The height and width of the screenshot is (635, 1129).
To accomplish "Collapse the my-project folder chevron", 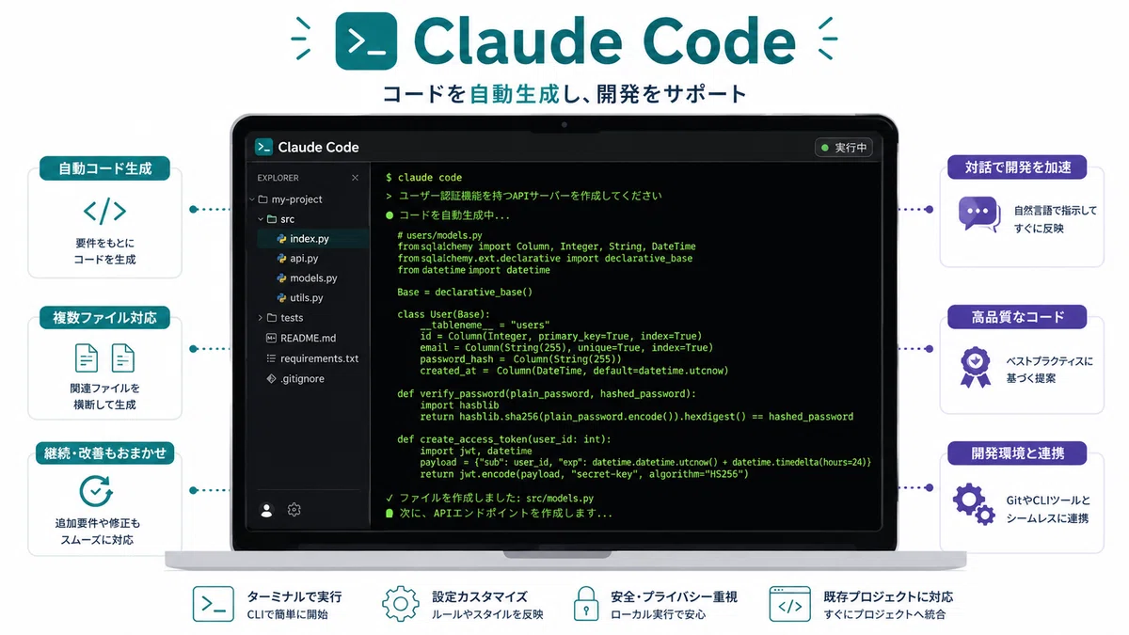I will click(251, 199).
